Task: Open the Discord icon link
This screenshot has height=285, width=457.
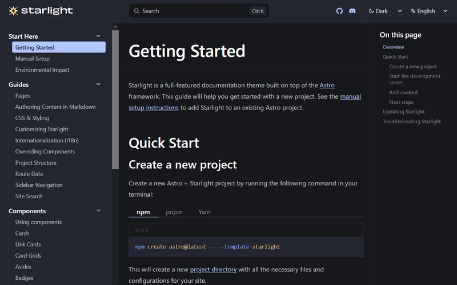Action: pos(352,11)
